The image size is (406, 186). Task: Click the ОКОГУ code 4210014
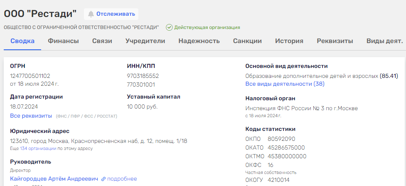(278, 180)
